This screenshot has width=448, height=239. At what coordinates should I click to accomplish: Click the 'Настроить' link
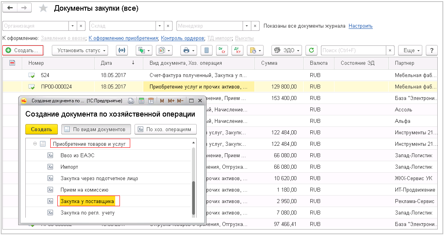tap(361, 26)
